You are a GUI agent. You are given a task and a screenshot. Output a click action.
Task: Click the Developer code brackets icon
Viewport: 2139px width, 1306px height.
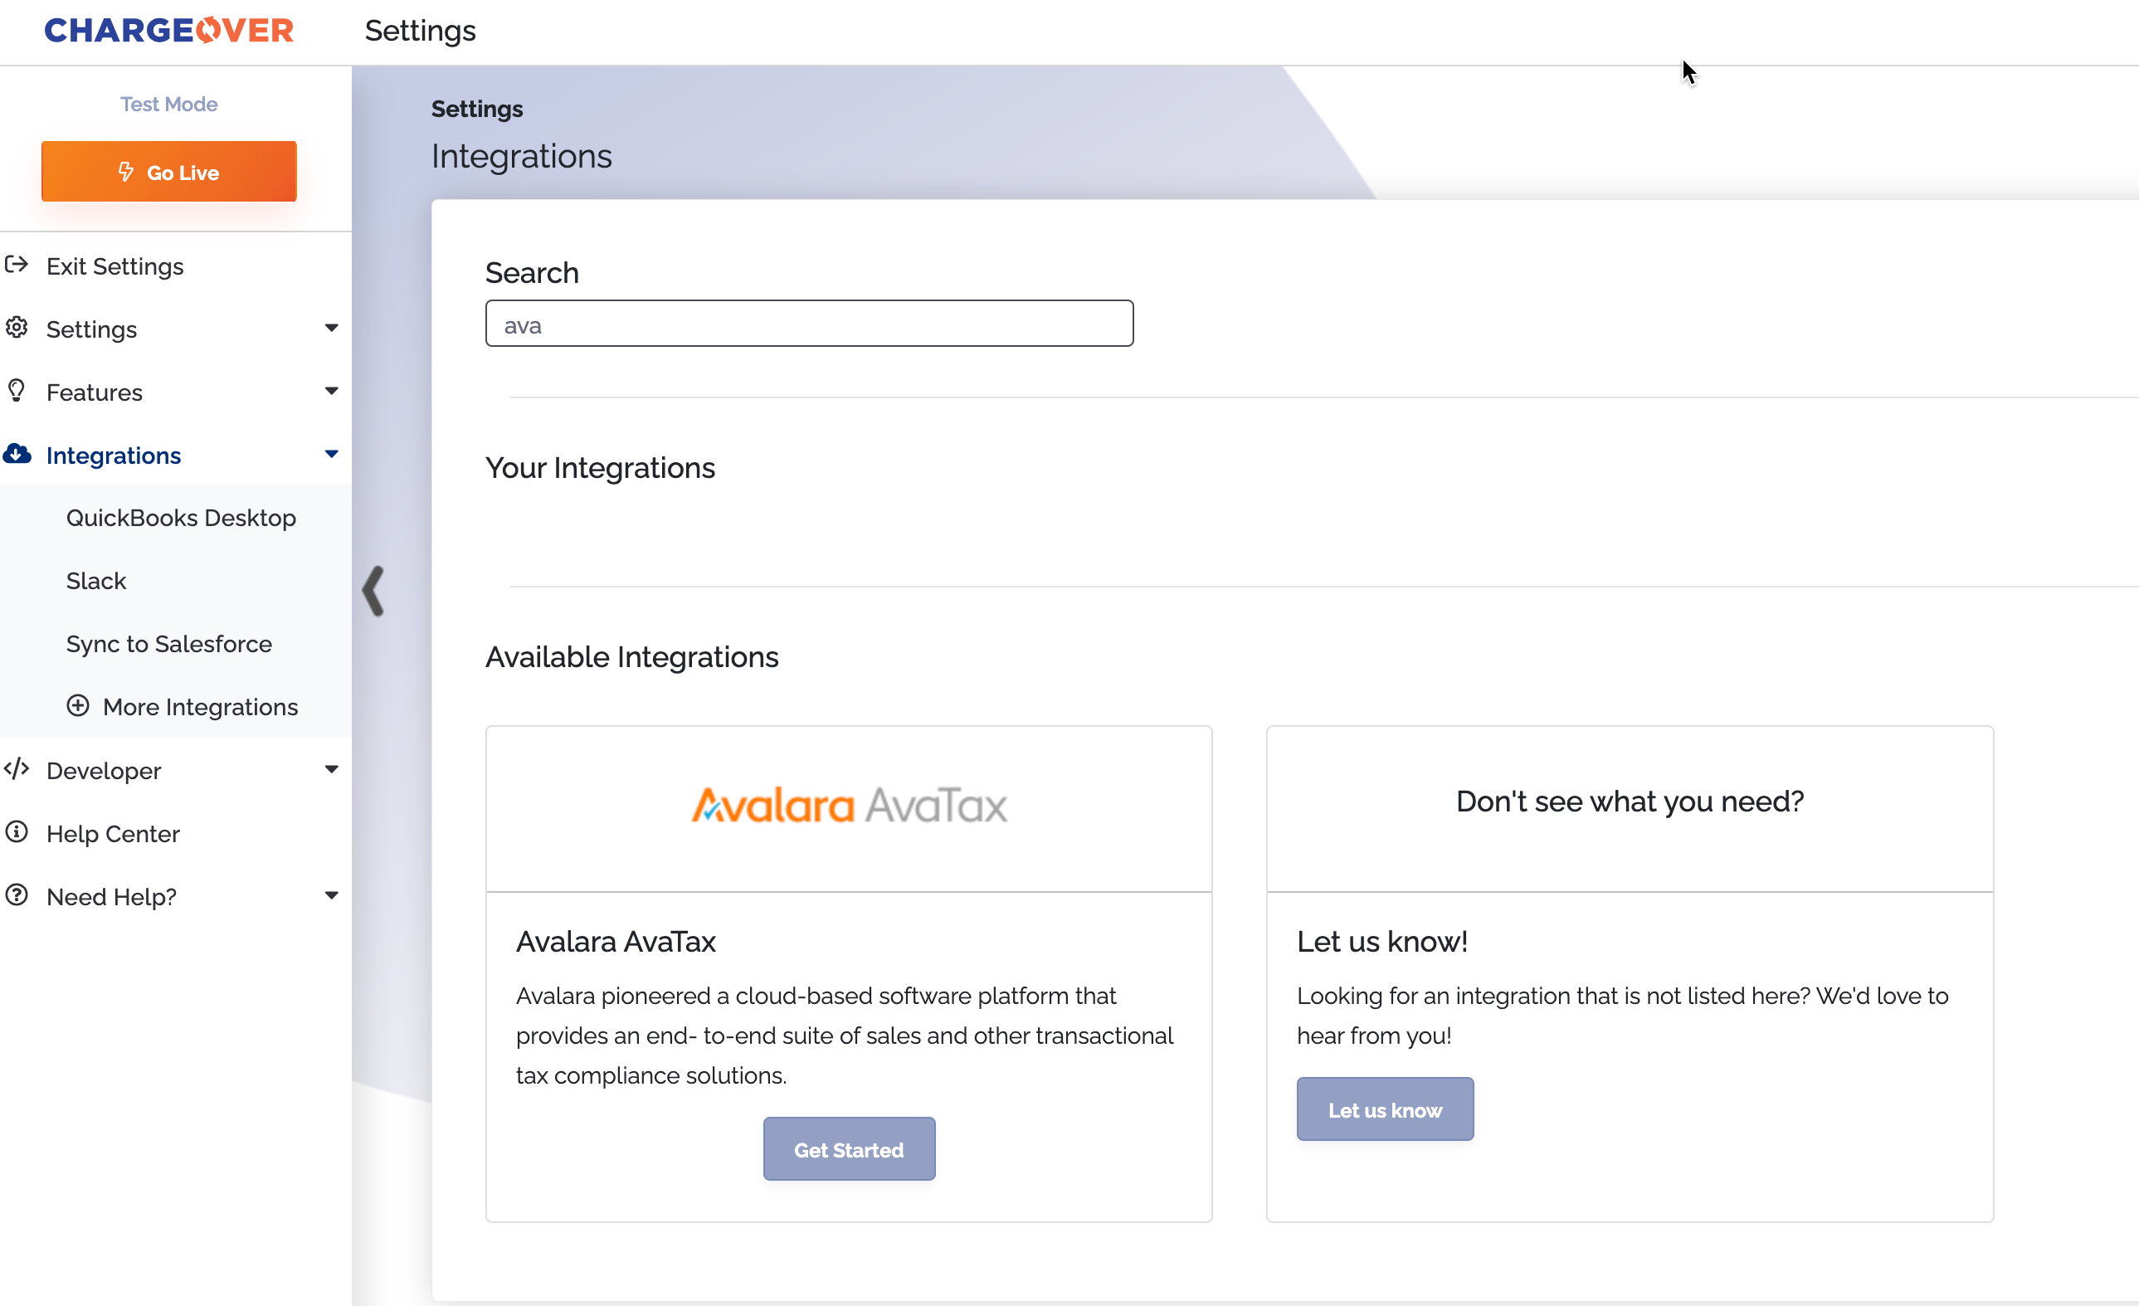click(x=17, y=769)
